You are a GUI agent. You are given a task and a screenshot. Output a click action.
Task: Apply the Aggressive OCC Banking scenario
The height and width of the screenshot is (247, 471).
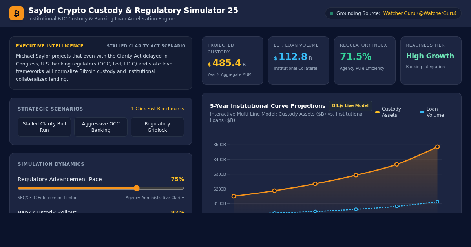click(x=101, y=127)
